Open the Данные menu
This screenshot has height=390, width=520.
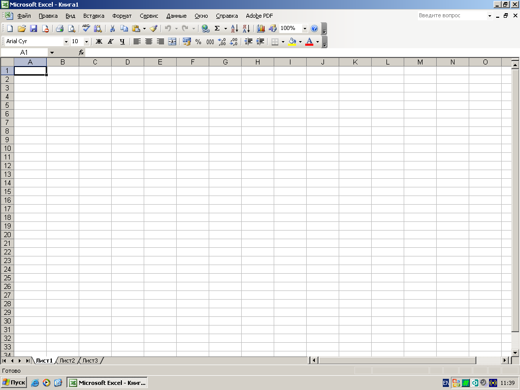coord(176,16)
